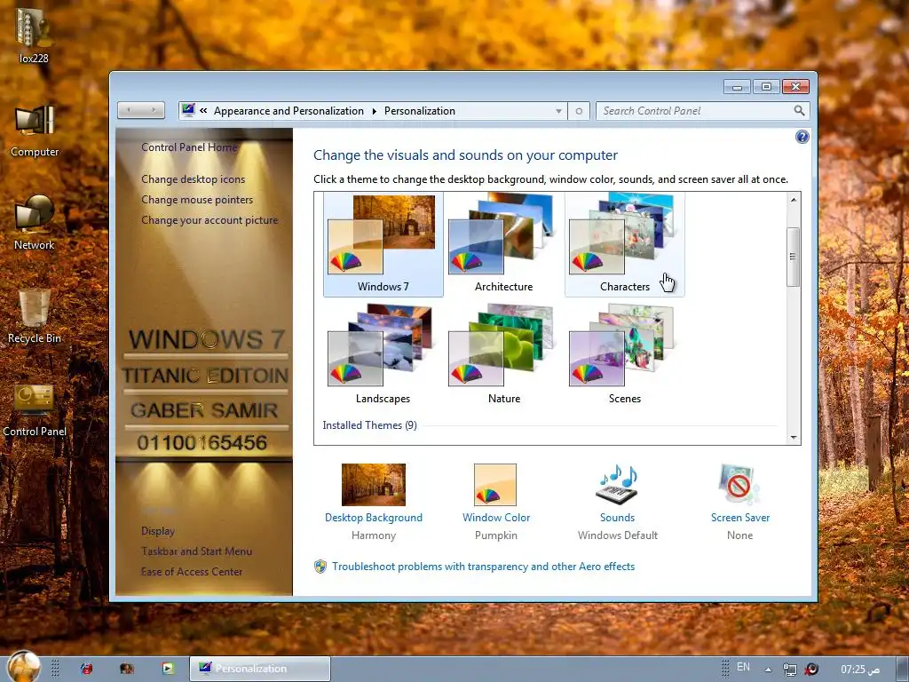Image resolution: width=909 pixels, height=682 pixels.
Task: Show hidden tray icons arrow
Action: [768, 670]
